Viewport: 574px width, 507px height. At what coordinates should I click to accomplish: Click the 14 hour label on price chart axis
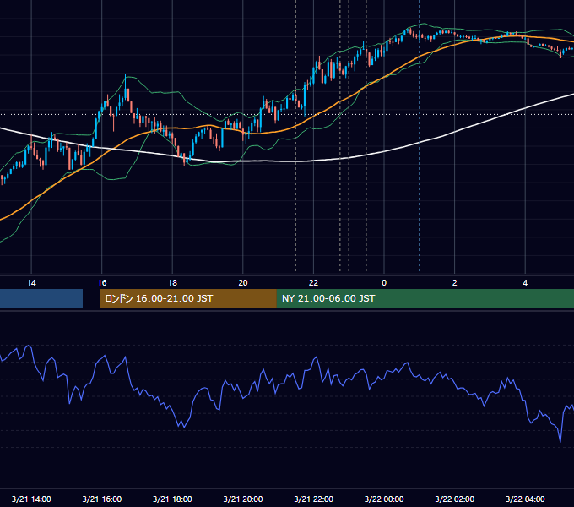31,283
